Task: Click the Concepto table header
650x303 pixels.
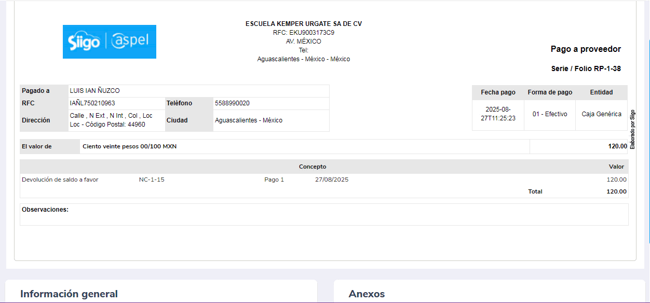Action: pos(313,167)
